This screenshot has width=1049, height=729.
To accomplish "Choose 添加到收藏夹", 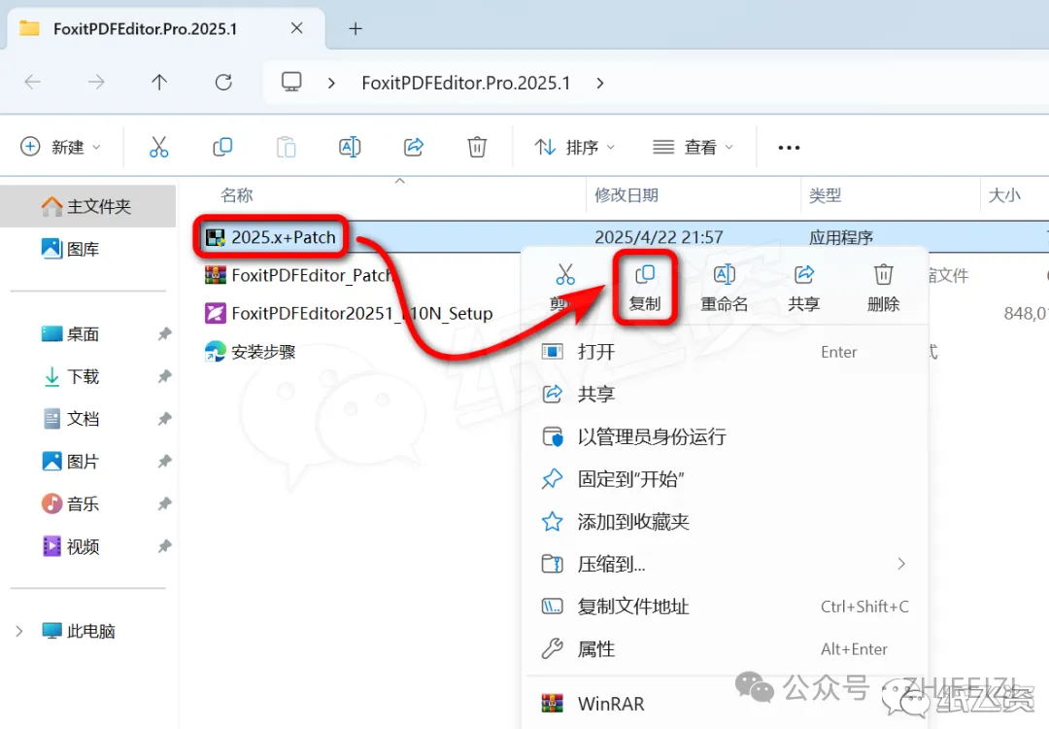I will click(x=726, y=522).
